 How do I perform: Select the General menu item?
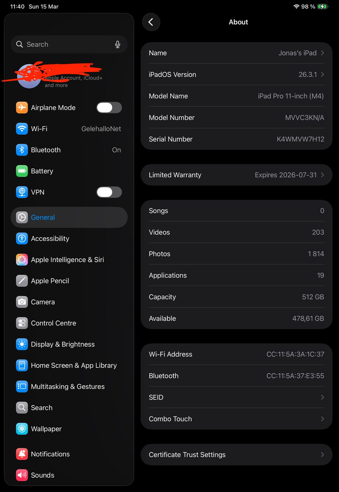click(69, 217)
